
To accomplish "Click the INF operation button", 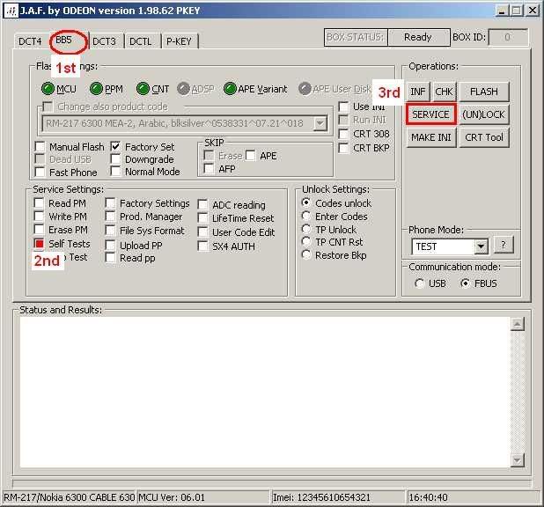I will [418, 92].
